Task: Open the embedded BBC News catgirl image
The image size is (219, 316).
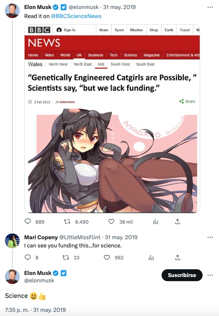Action: (112, 119)
